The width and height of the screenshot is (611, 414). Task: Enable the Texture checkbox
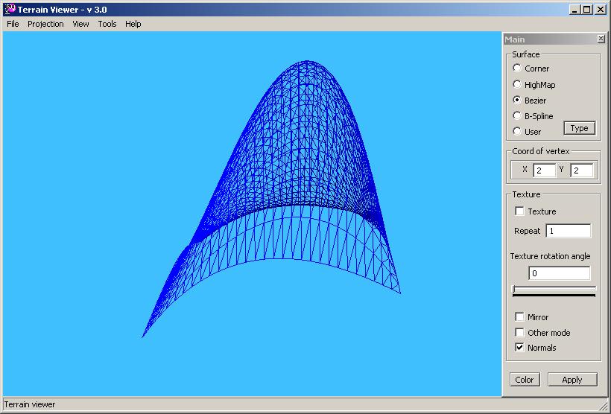pos(520,211)
